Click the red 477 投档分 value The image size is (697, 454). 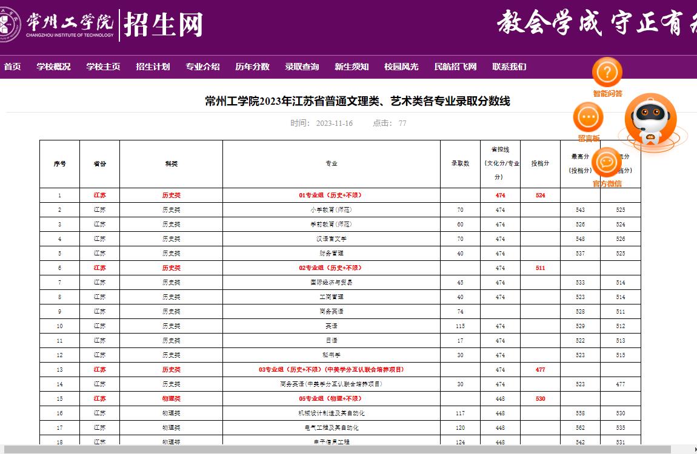[x=540, y=370]
